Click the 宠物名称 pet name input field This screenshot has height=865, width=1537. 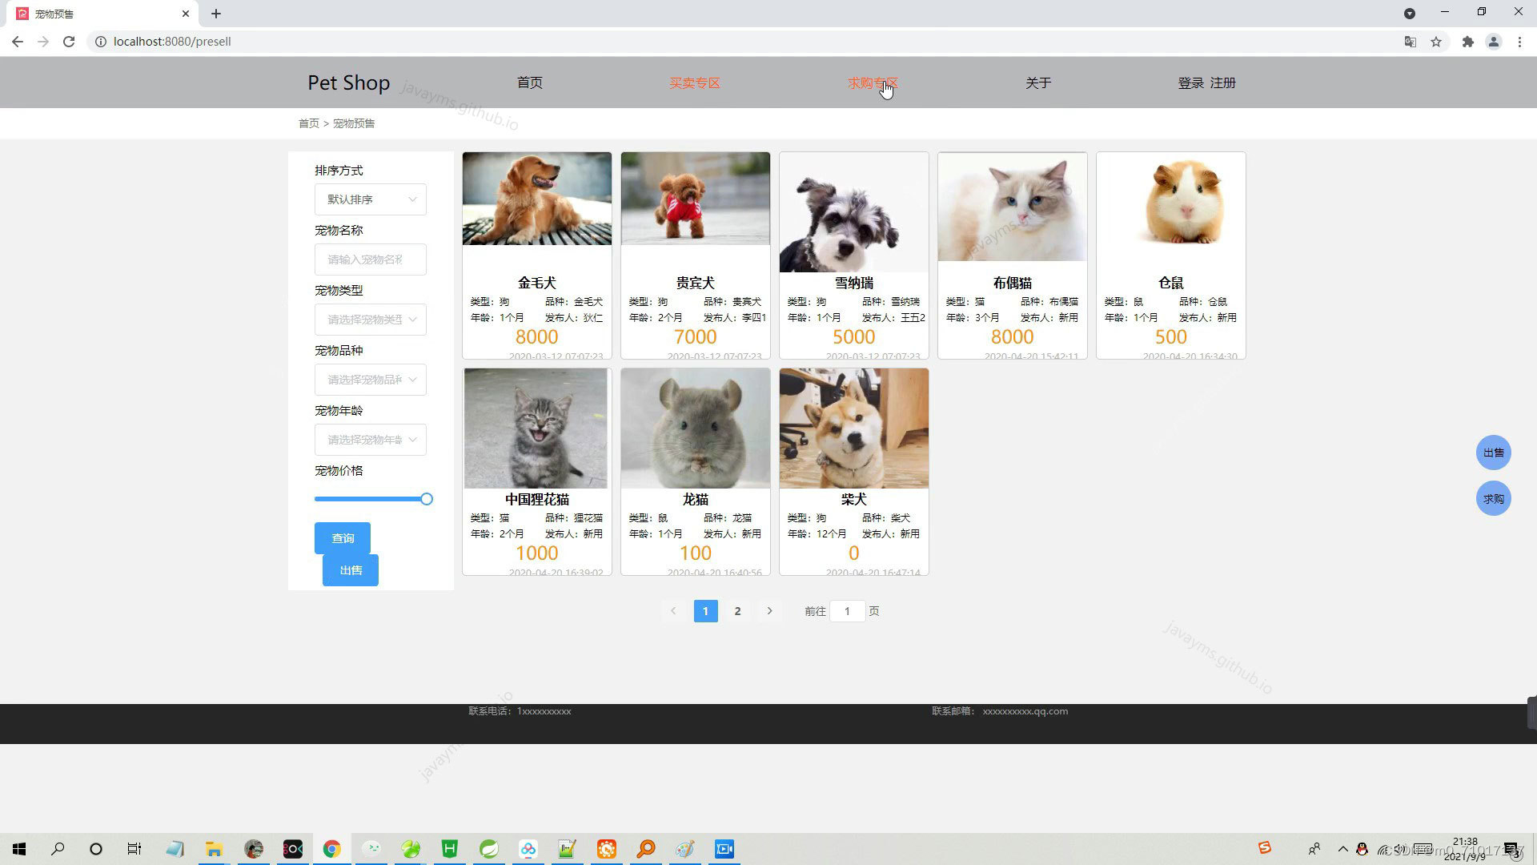[x=370, y=259]
